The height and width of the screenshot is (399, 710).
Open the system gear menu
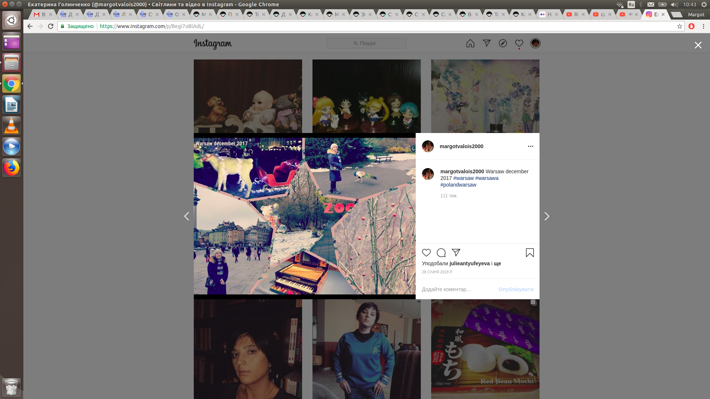[x=704, y=4]
